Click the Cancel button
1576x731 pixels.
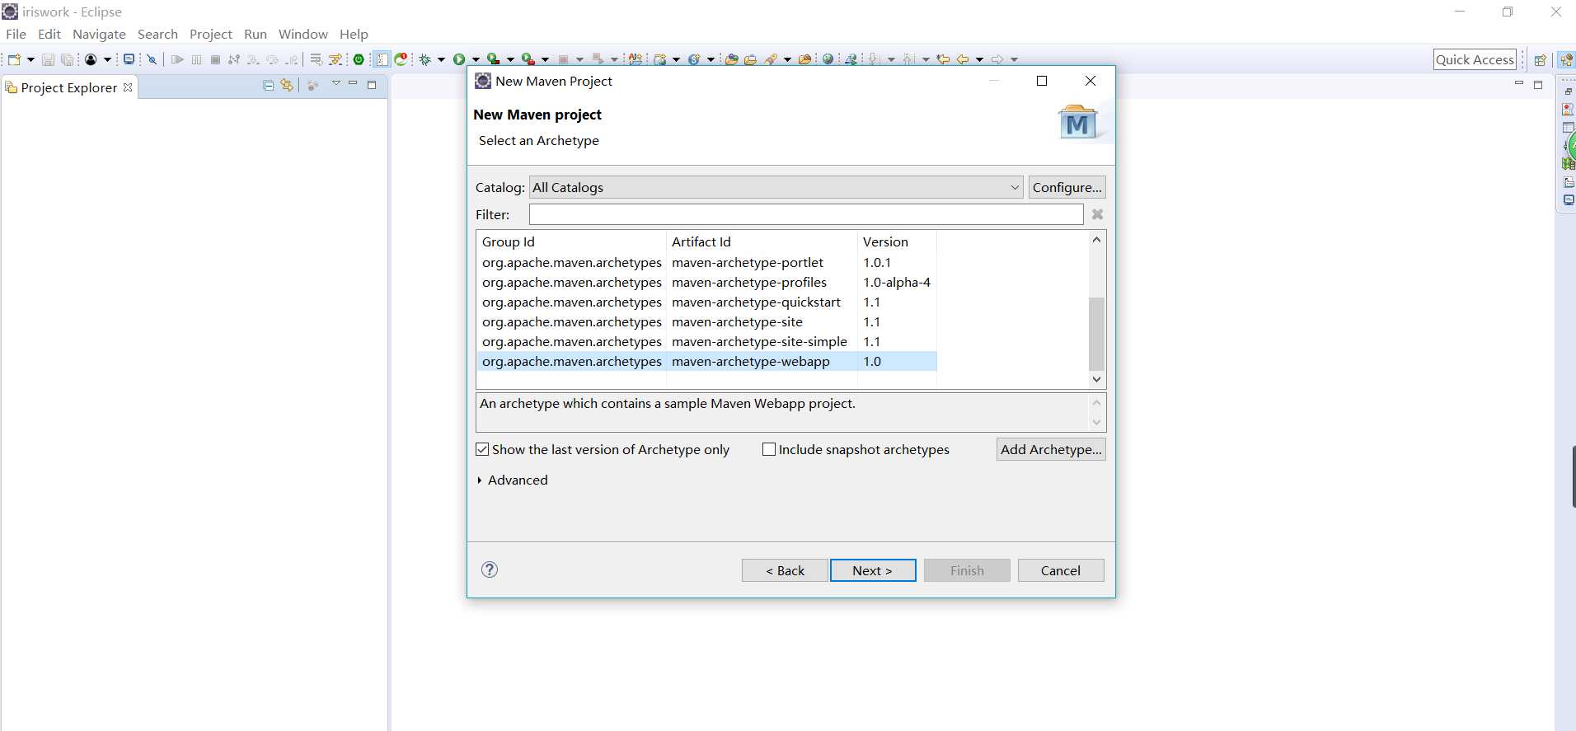pos(1061,570)
